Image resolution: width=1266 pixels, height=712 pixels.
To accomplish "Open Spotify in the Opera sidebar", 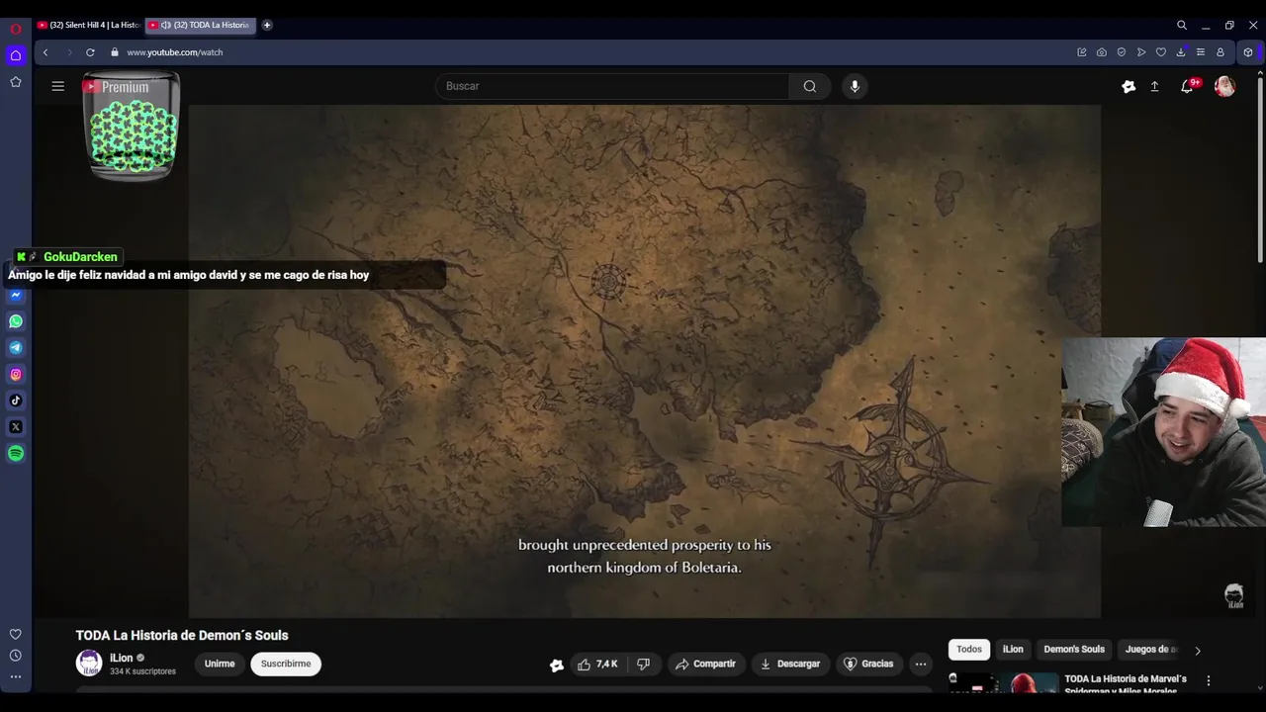I will 16,453.
